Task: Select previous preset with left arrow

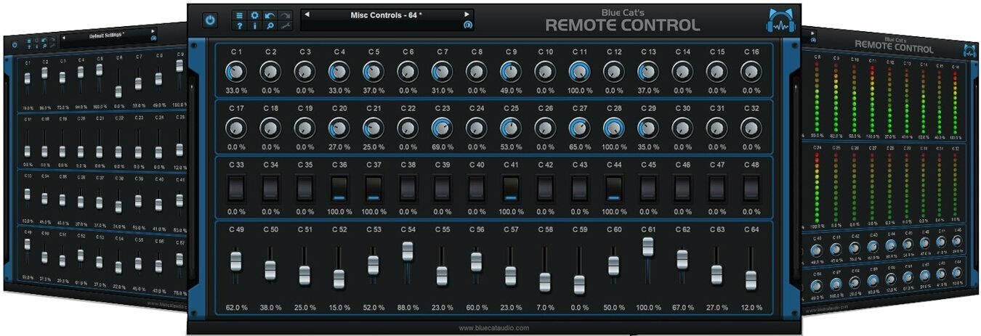Action: point(307,14)
